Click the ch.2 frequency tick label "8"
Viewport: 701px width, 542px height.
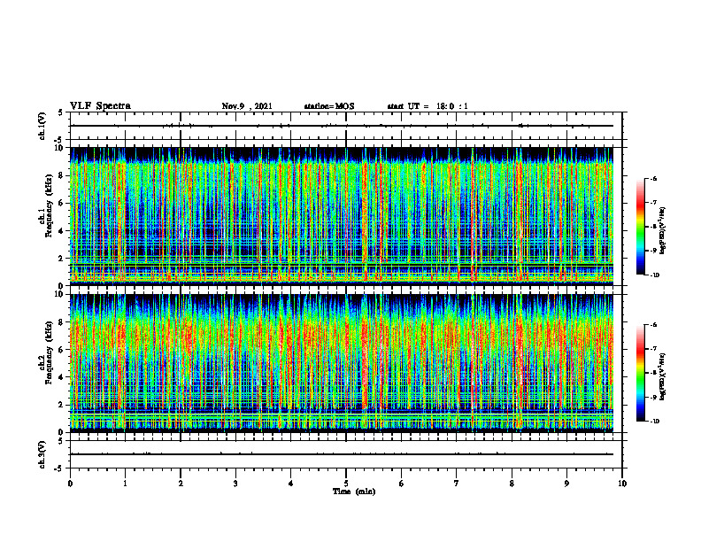(62, 322)
